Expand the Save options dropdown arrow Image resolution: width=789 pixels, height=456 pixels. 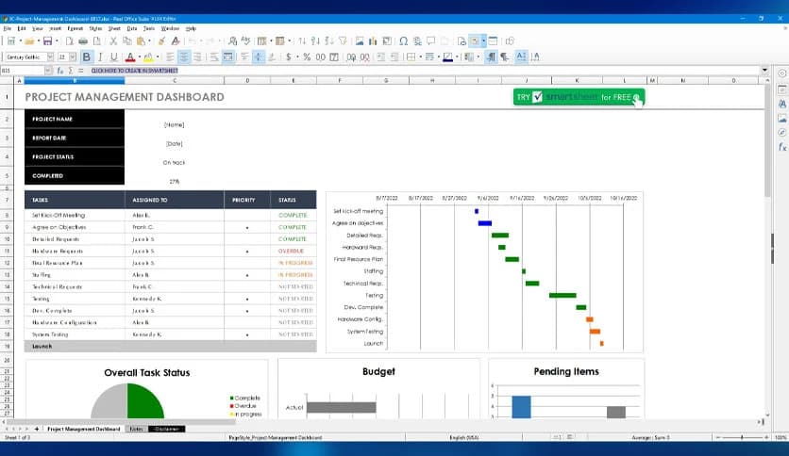click(x=57, y=41)
